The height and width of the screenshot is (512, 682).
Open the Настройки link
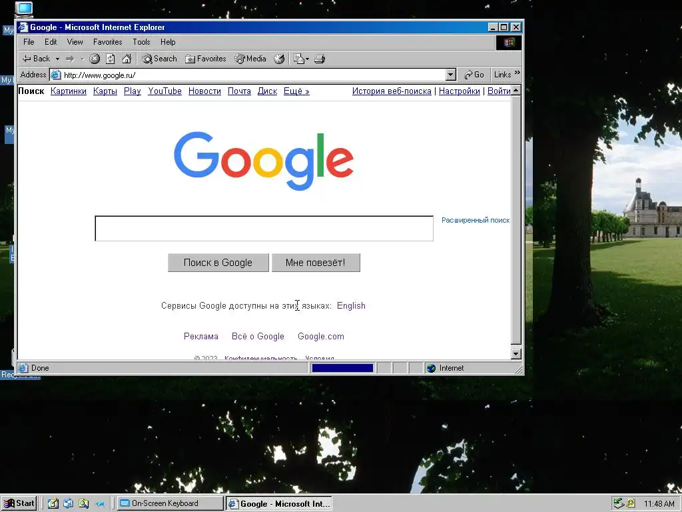click(460, 91)
